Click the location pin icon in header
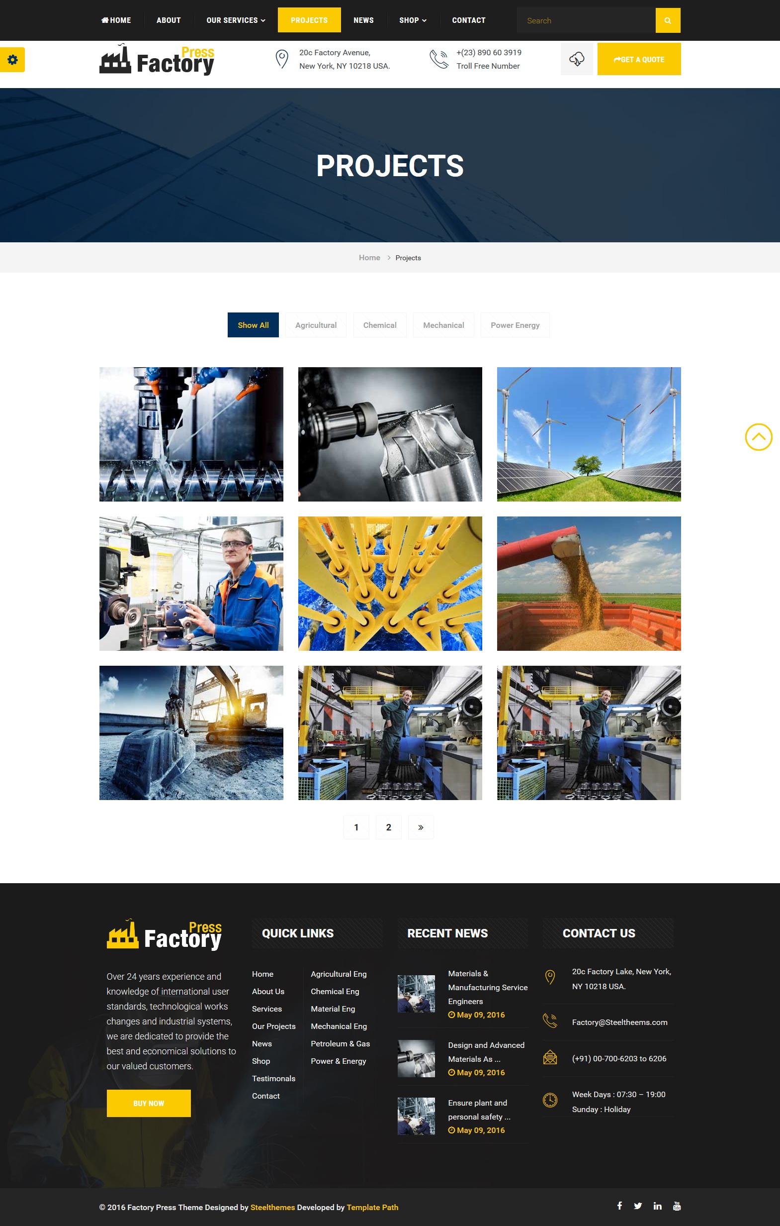Screen dimensions: 780x1226 [282, 59]
